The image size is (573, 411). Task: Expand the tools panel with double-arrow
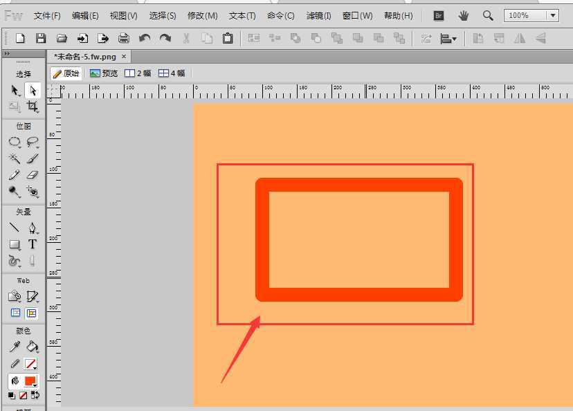(x=7, y=53)
